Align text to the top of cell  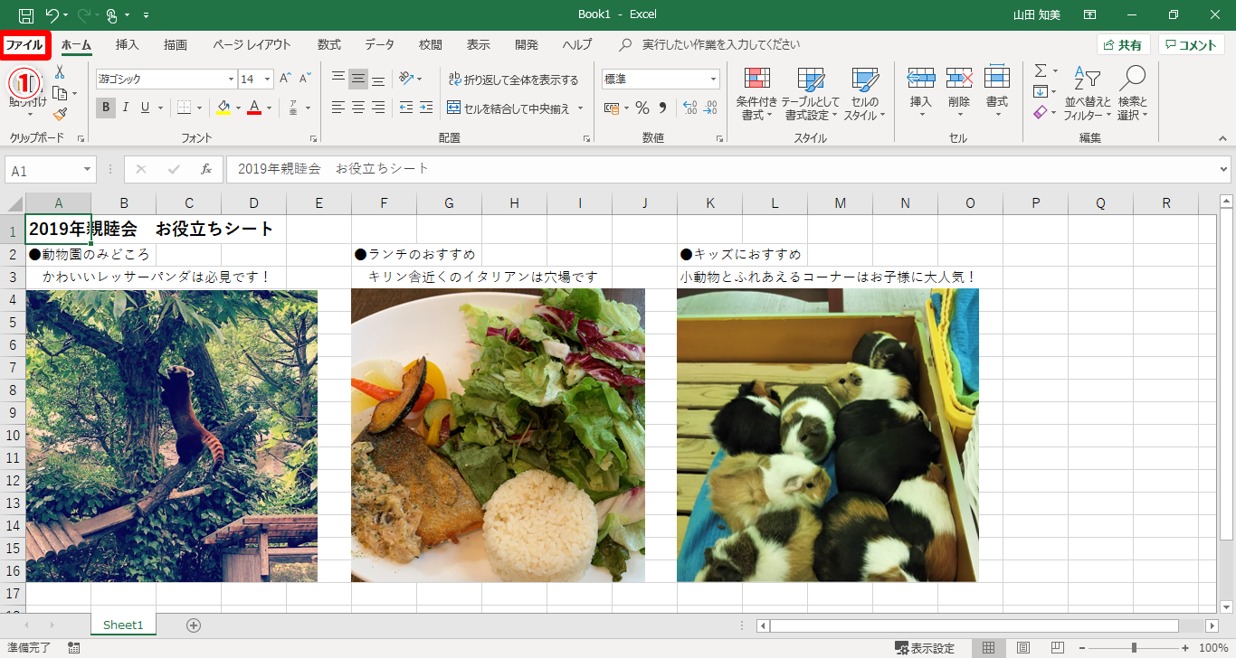coord(338,79)
